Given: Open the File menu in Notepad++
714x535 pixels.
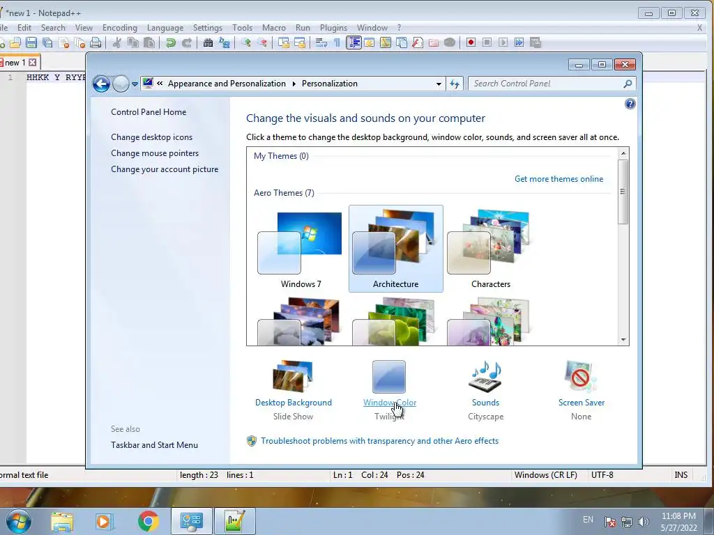Looking at the screenshot, I should coord(3,28).
